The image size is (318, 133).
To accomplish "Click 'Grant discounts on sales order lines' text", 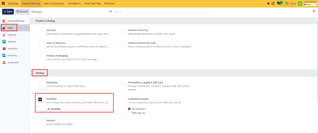I will click(x=66, y=86).
